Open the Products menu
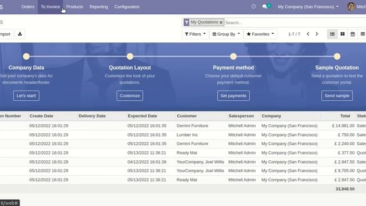This screenshot has height=206, width=366. point(75,7)
